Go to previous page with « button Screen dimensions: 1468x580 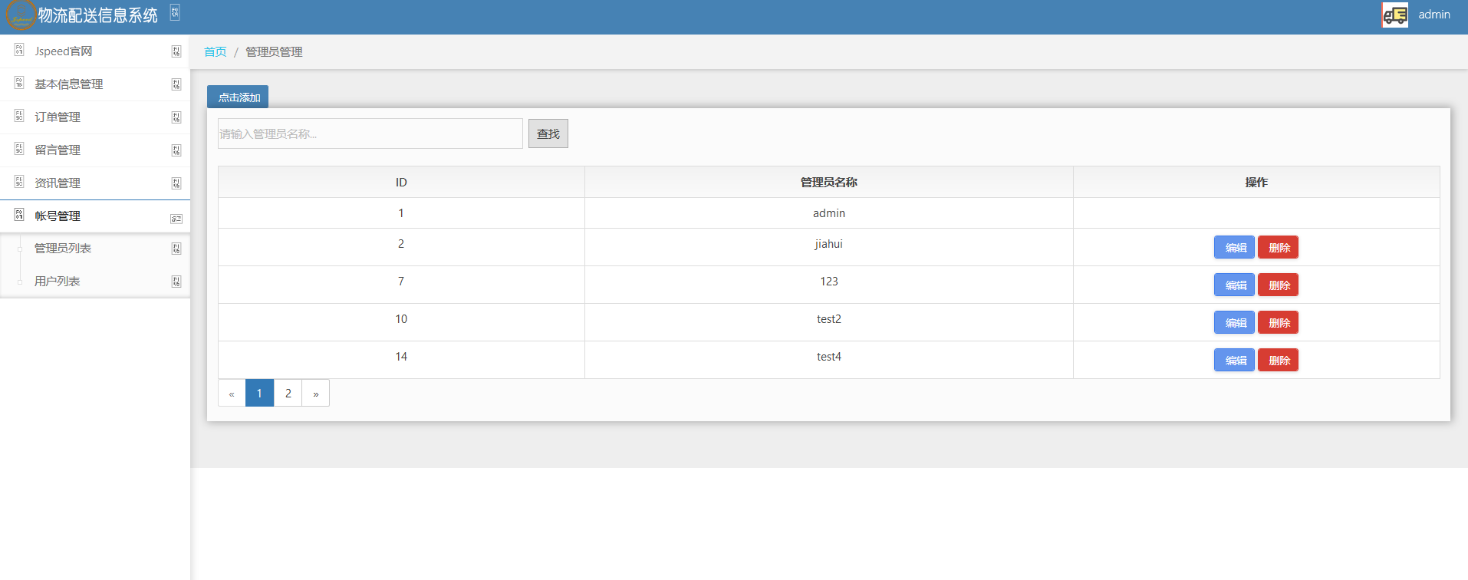(x=232, y=393)
